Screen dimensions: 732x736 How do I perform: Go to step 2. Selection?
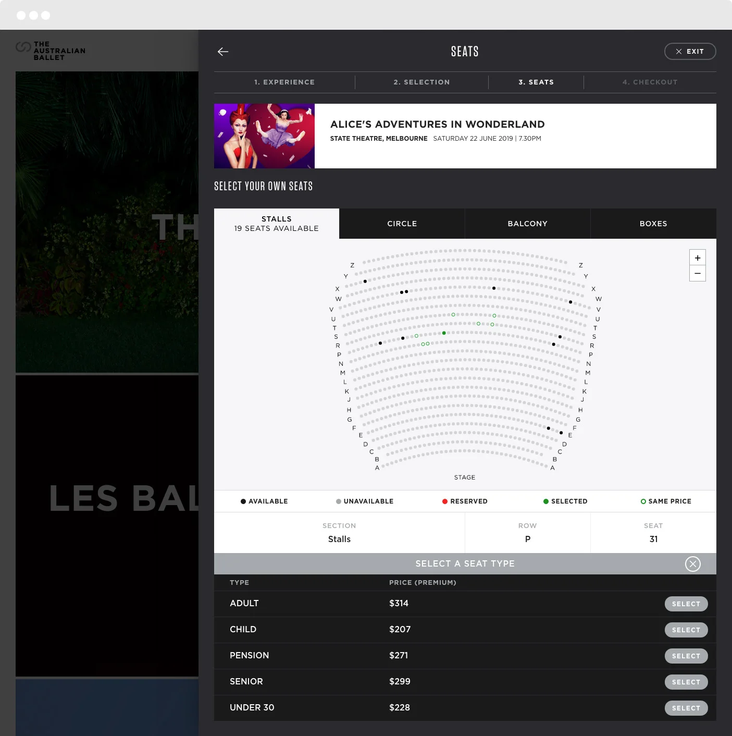pyautogui.click(x=421, y=82)
